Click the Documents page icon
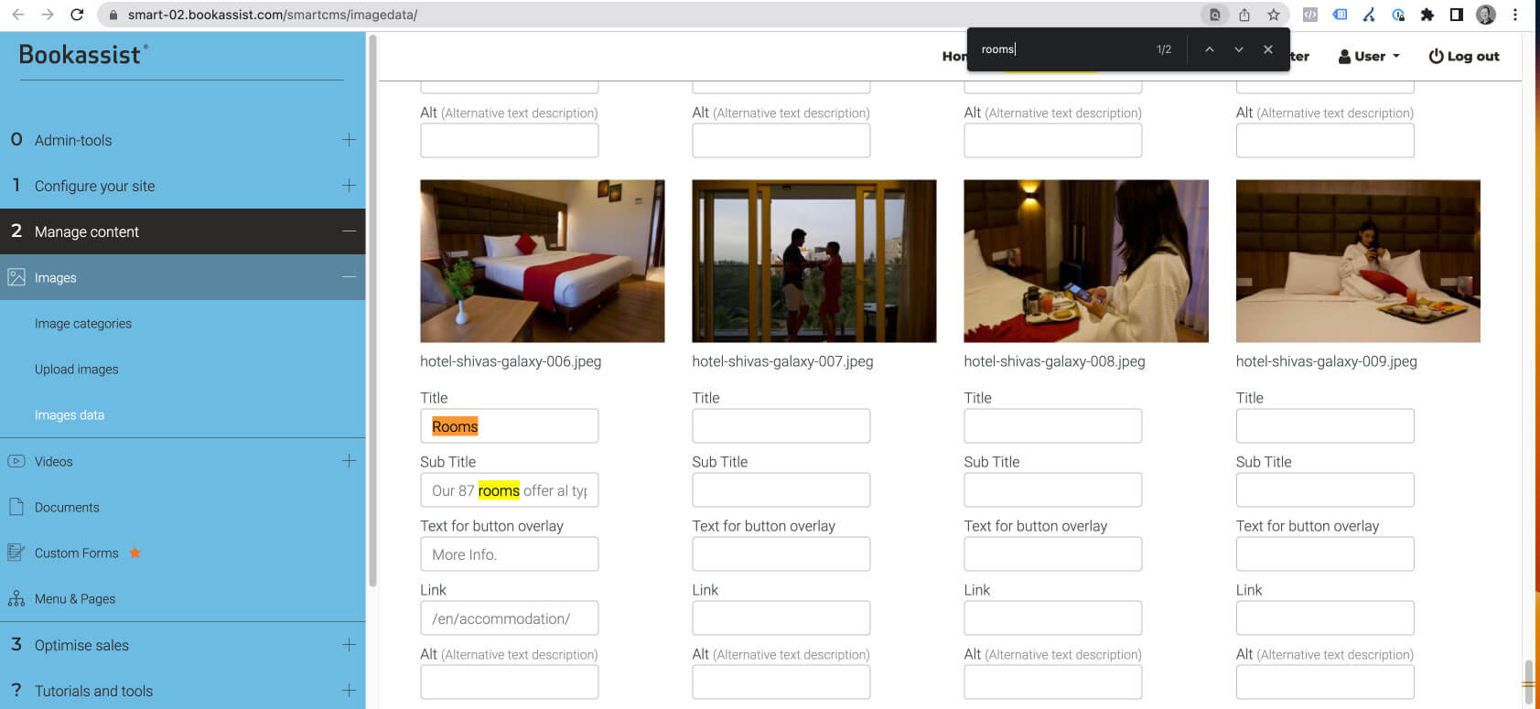 click(16, 507)
